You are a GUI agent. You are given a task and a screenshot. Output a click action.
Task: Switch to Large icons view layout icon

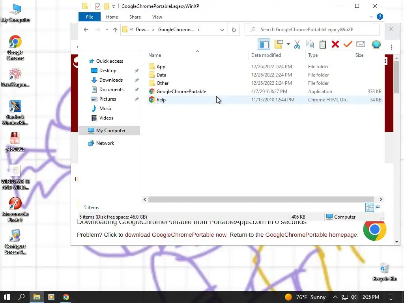(x=378, y=207)
